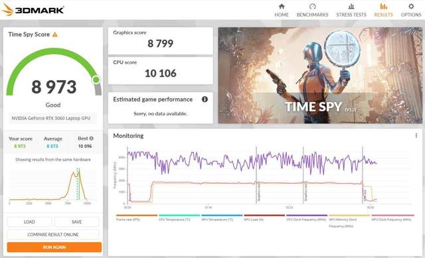Click the Estimated game performance info icon
425x258 pixels.
(x=205, y=99)
